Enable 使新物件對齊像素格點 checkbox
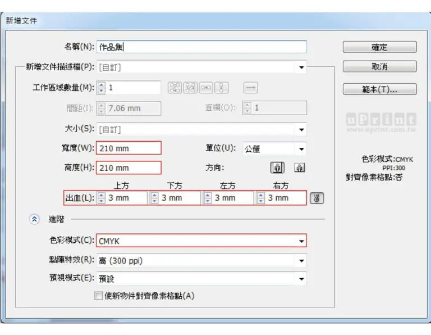 pyautogui.click(x=99, y=296)
